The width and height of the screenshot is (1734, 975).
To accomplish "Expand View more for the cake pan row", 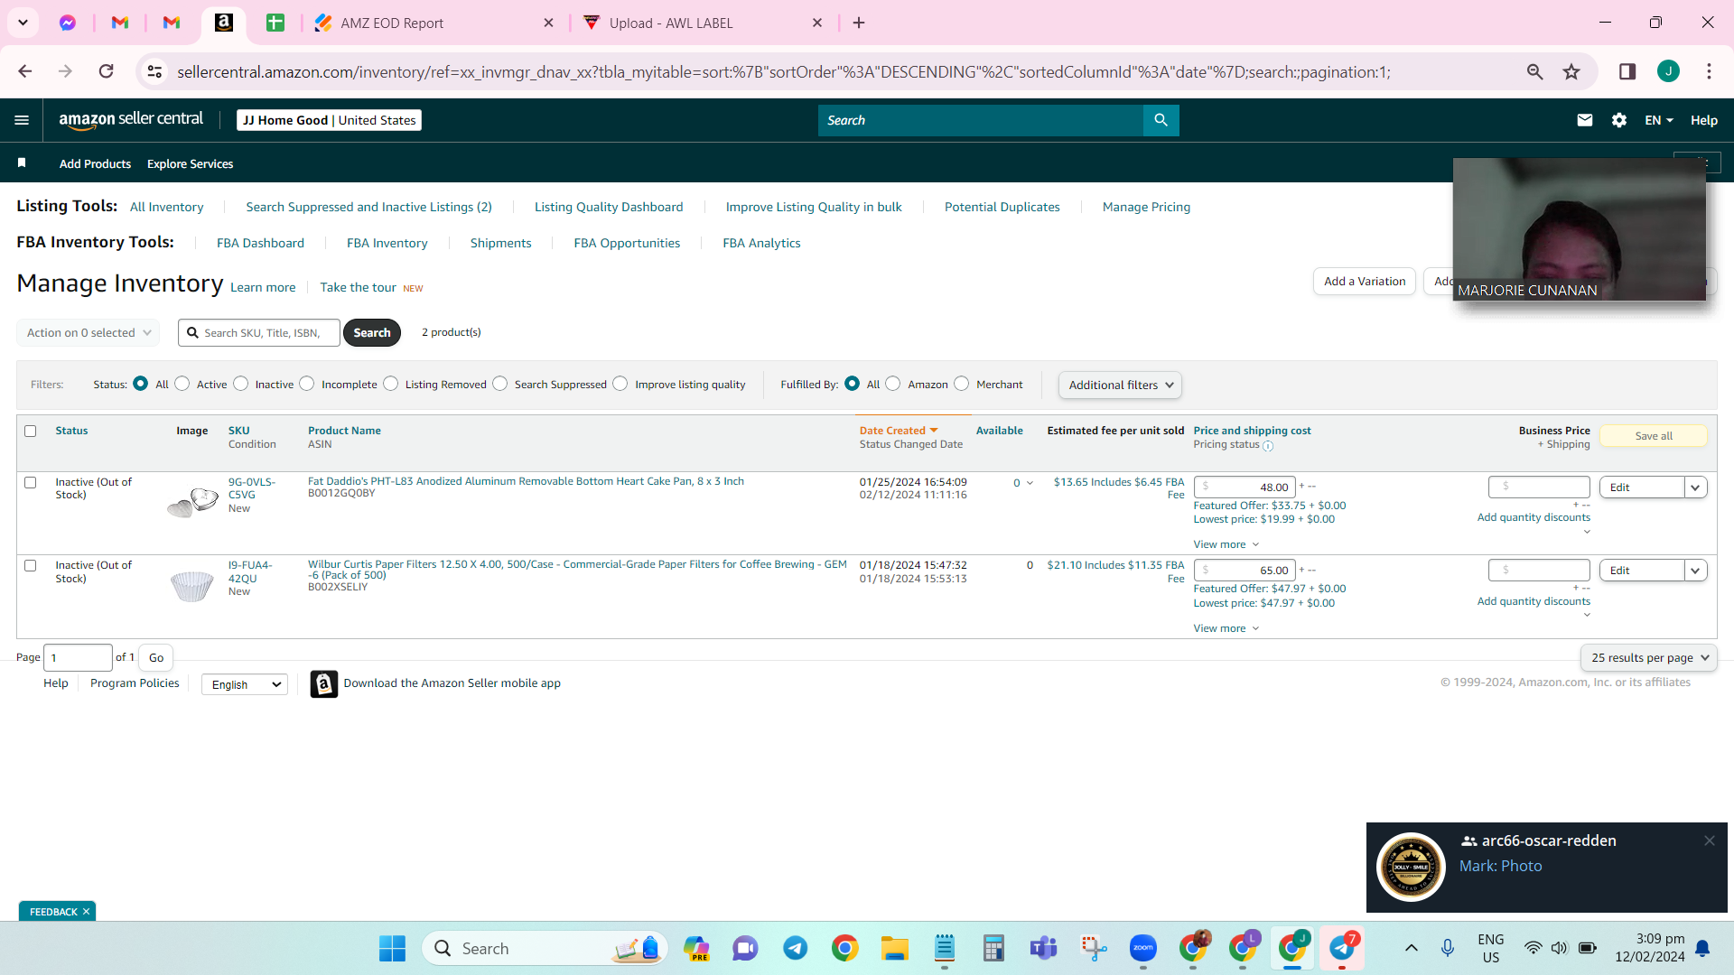I will [1226, 544].
